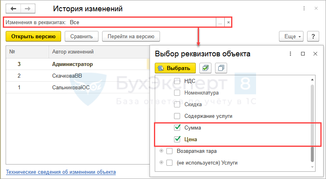
Task: Click the Автор изменений column header
Action: [x=99, y=51]
